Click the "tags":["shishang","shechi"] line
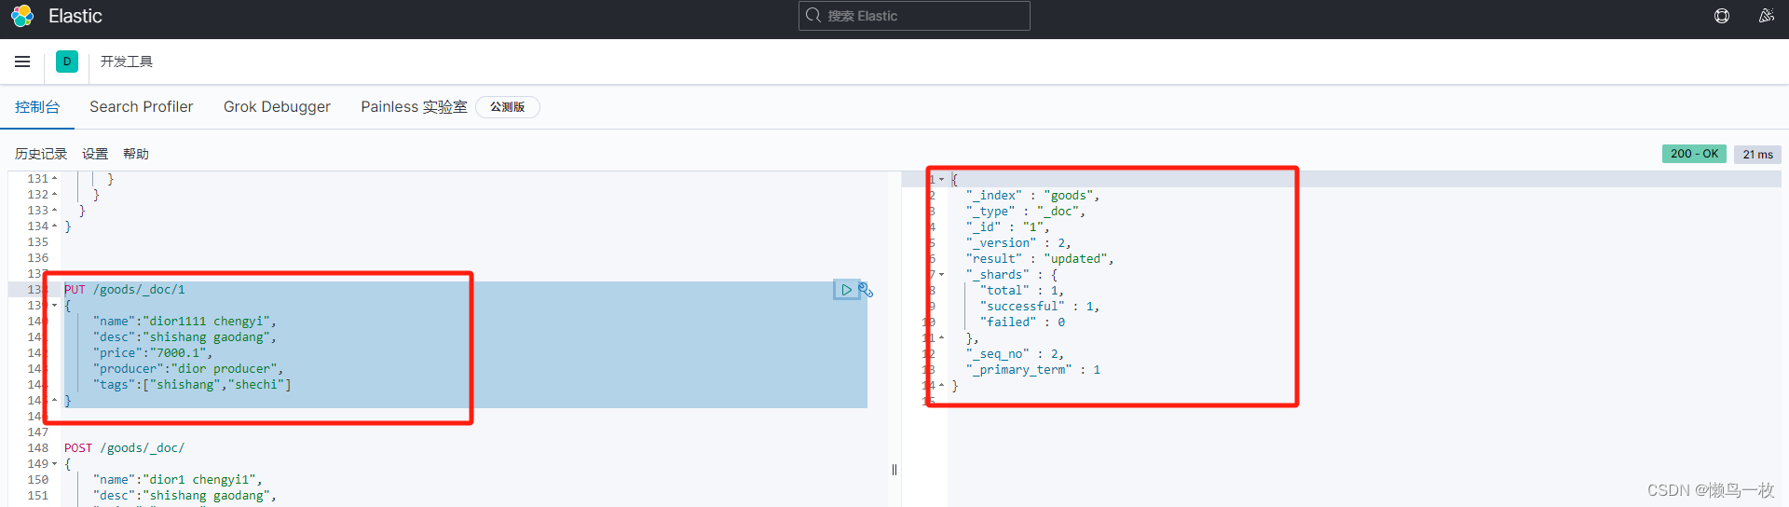The image size is (1789, 507). click(192, 385)
